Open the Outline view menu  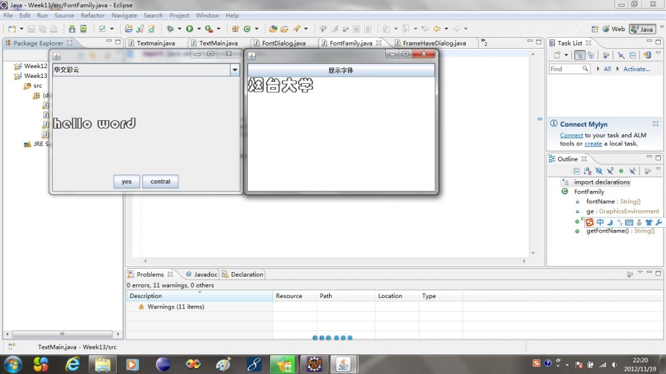tap(658, 169)
